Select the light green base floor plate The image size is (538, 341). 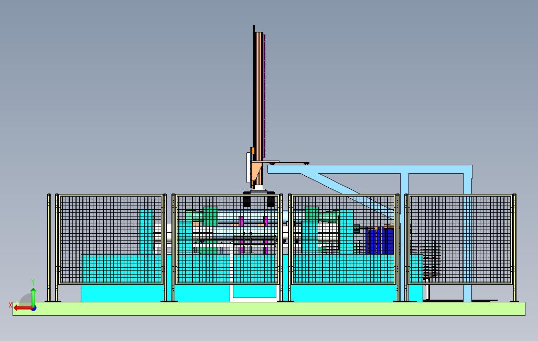(269, 309)
